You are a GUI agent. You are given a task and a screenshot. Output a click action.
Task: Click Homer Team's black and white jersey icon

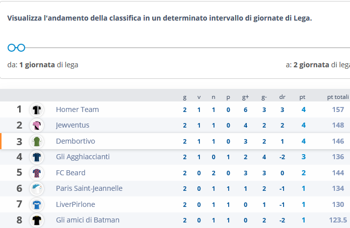point(37,110)
